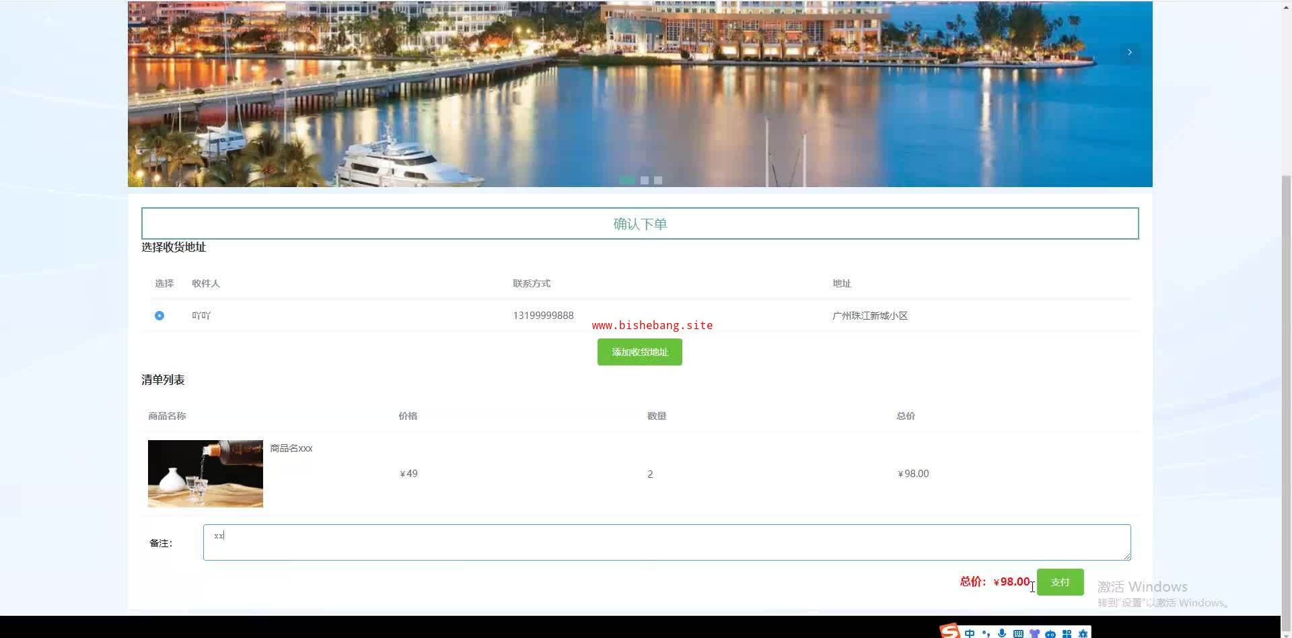The width and height of the screenshot is (1292, 638).
Task: Select the third carousel indicator dot
Action: 658,180
